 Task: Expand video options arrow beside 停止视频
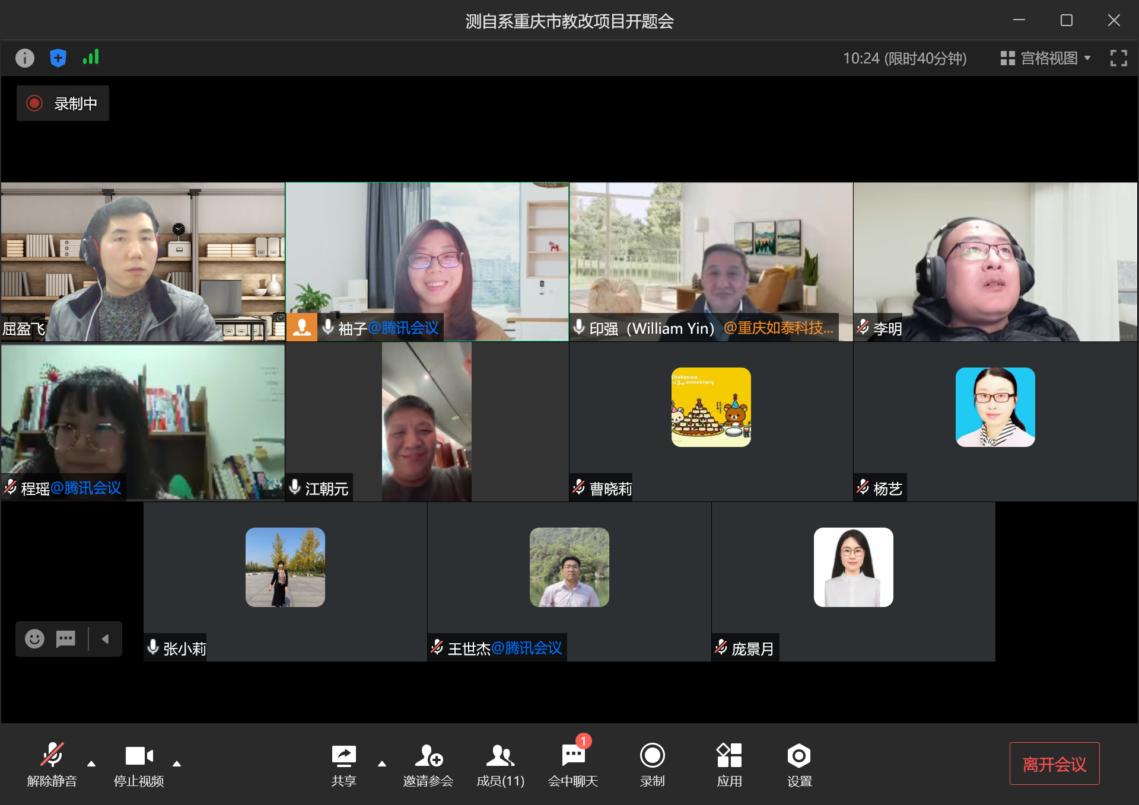point(177,764)
